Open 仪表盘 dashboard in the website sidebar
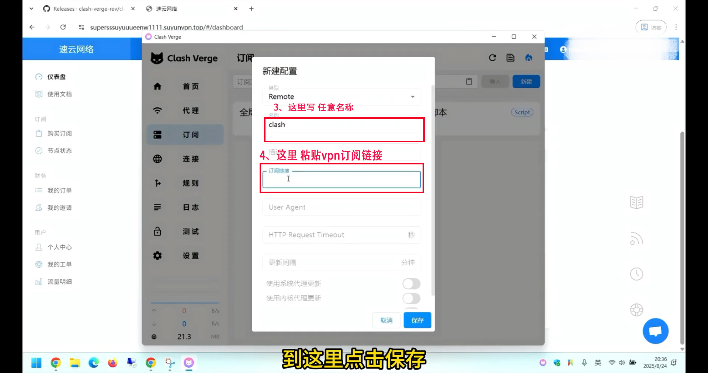This screenshot has height=373, width=708. pyautogui.click(x=56, y=77)
